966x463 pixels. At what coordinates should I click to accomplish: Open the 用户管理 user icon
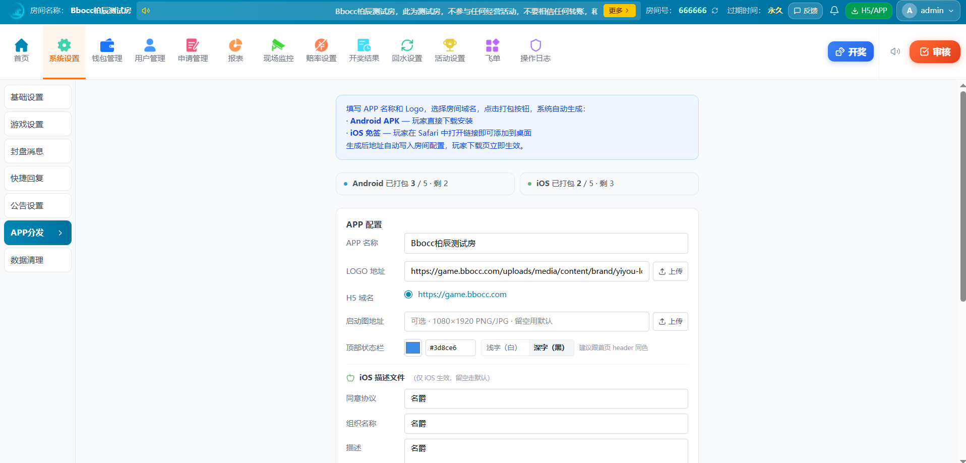pyautogui.click(x=150, y=45)
